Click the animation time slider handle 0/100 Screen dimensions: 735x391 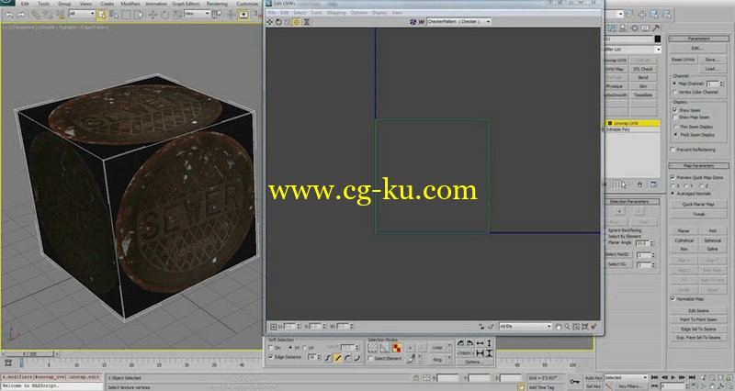point(29,354)
